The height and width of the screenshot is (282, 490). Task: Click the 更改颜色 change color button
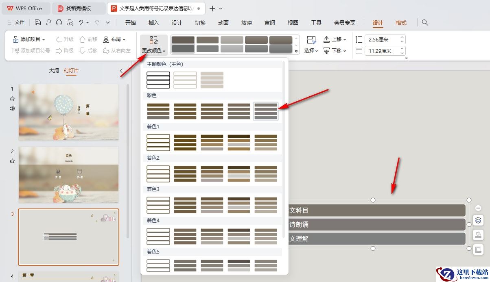[x=154, y=45]
